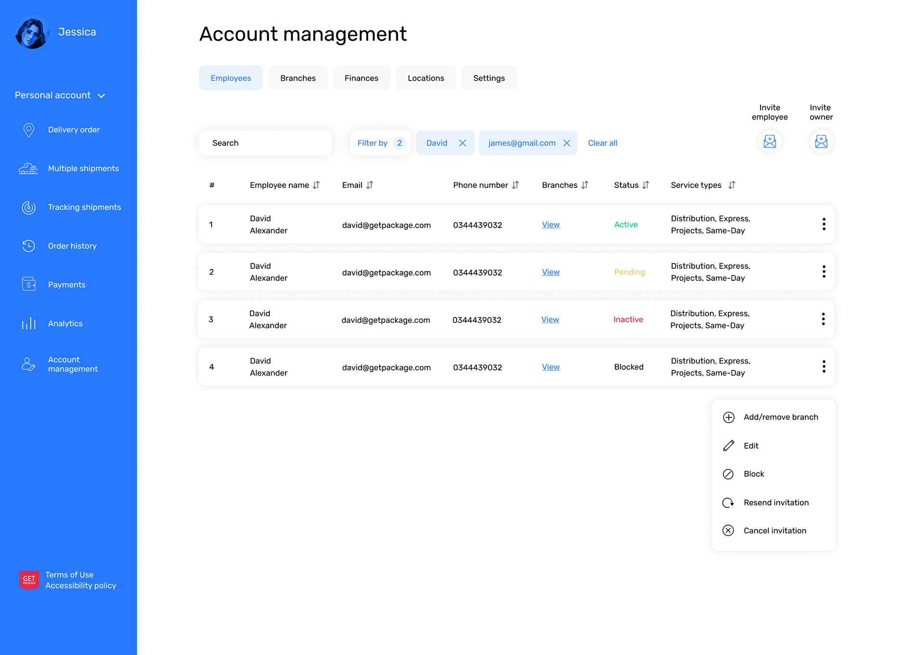Switch to the Branches tab
Screen dimensions: 923x655
click(x=298, y=78)
